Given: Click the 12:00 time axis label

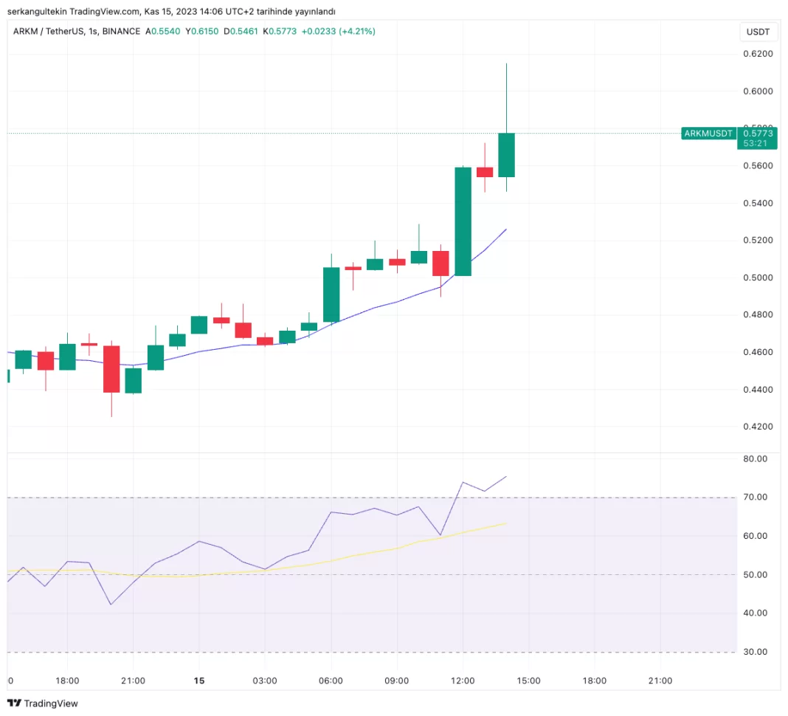Looking at the screenshot, I should [x=463, y=681].
